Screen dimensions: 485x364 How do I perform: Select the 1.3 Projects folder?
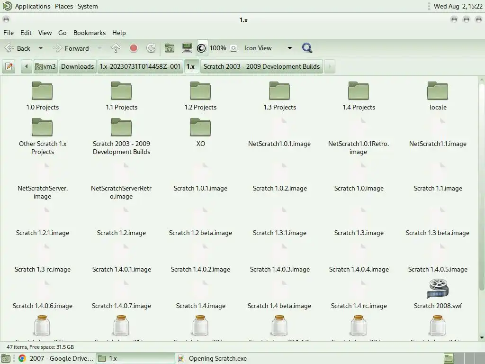279,91
